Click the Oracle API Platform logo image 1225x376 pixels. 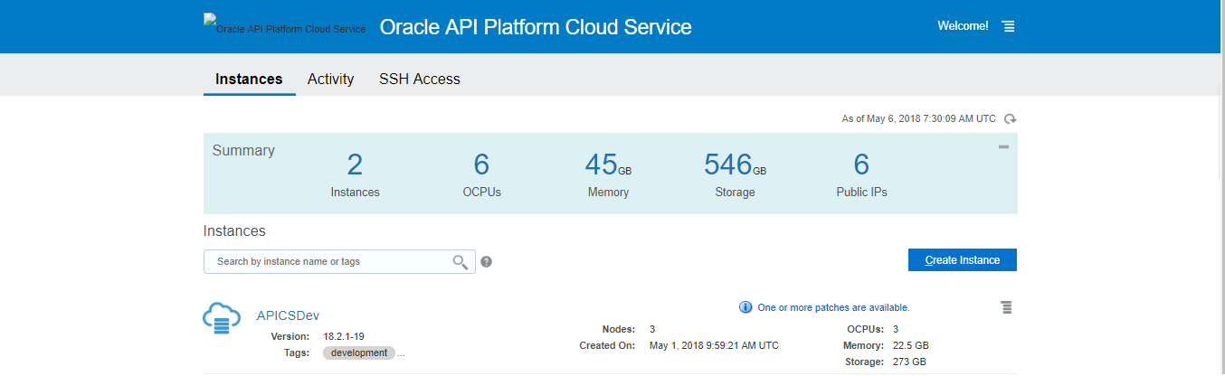(x=285, y=24)
